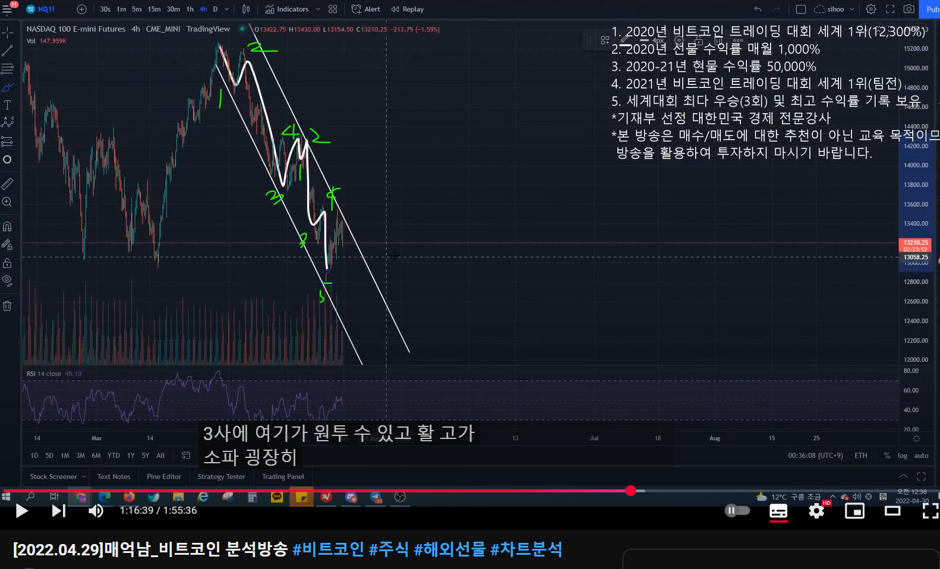Open the Indicators dialog
Viewport: 940px width, 569px height.
coord(287,9)
